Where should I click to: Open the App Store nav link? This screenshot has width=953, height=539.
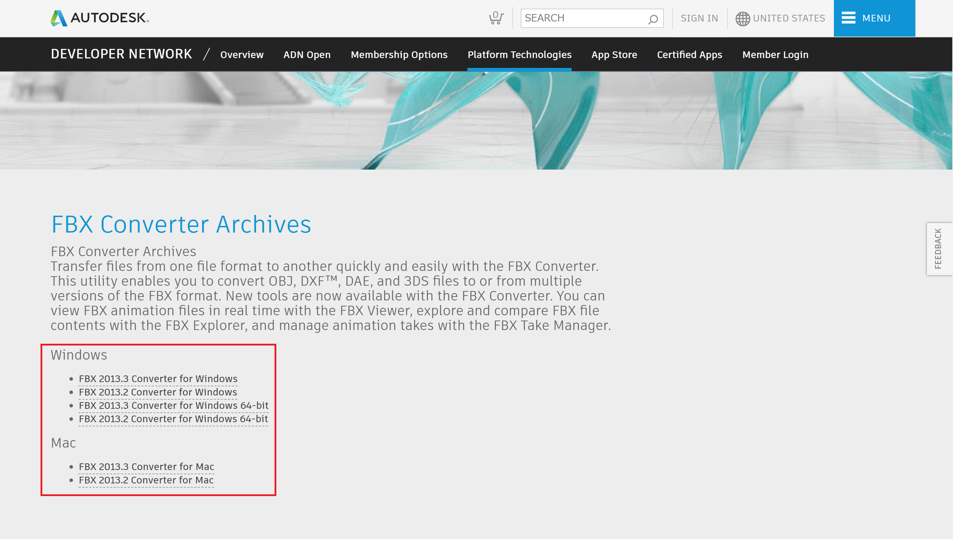[x=614, y=55]
